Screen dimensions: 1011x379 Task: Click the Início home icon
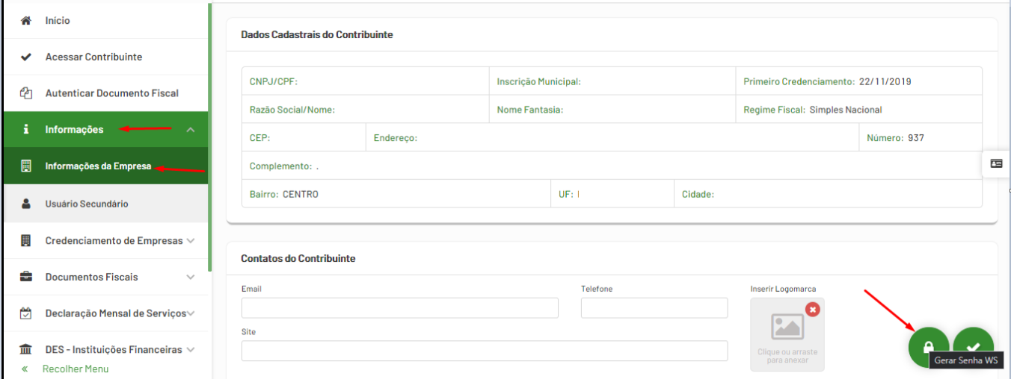pos(26,21)
